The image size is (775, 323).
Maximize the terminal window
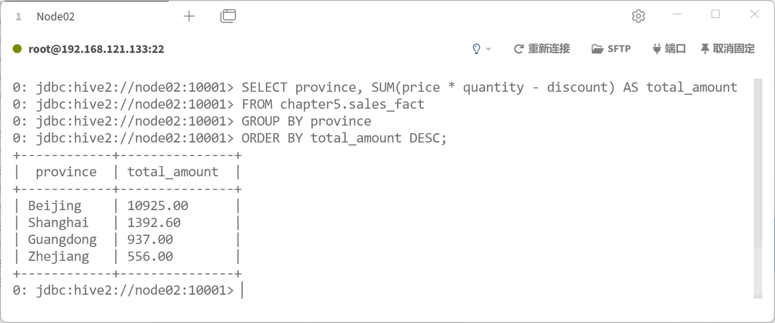[716, 15]
